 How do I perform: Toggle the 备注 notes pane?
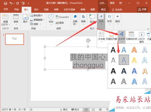64,110
